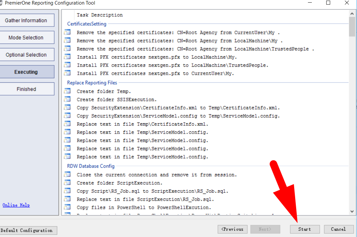Select row Replace text in file Temp\CertificateInfo.xml
The height and width of the screenshot is (237, 357).
[x=206, y=124]
